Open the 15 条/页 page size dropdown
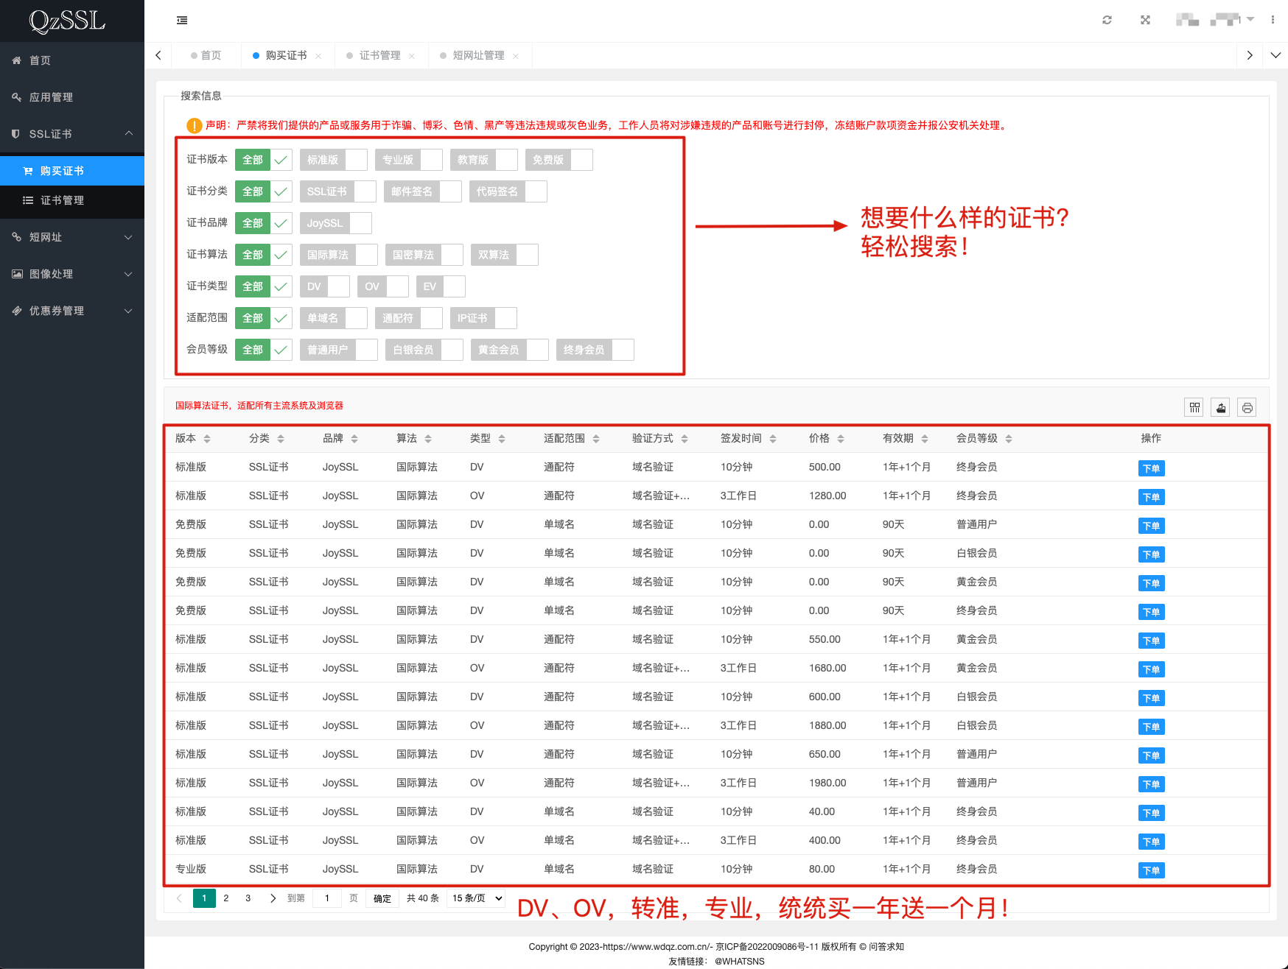 pos(477,898)
